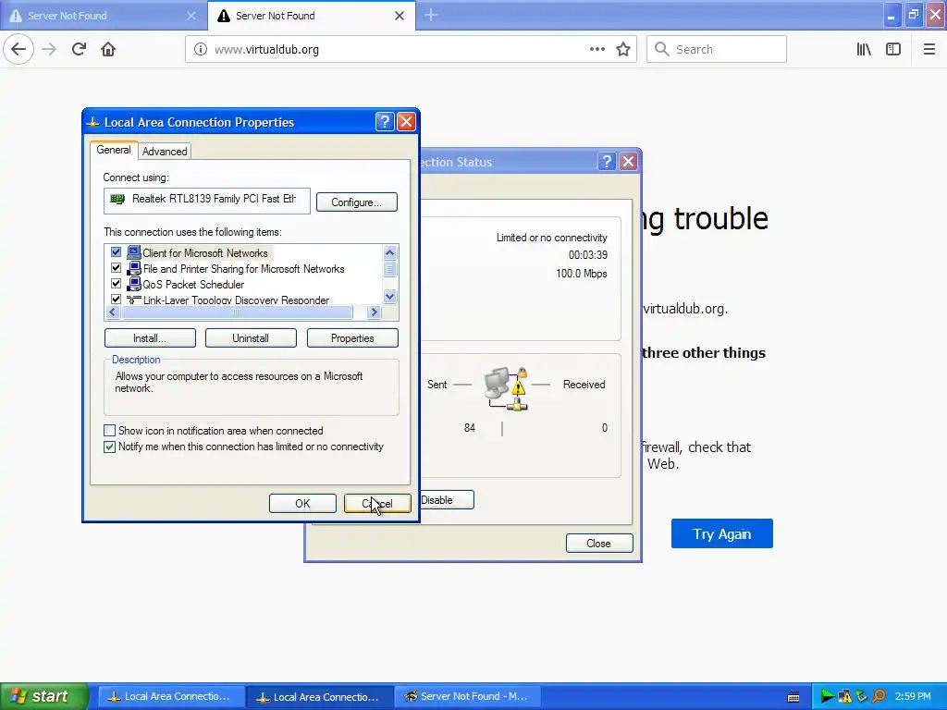Image resolution: width=947 pixels, height=710 pixels.
Task: Click the 2:59 PM taskbar clock
Action: [913, 697]
